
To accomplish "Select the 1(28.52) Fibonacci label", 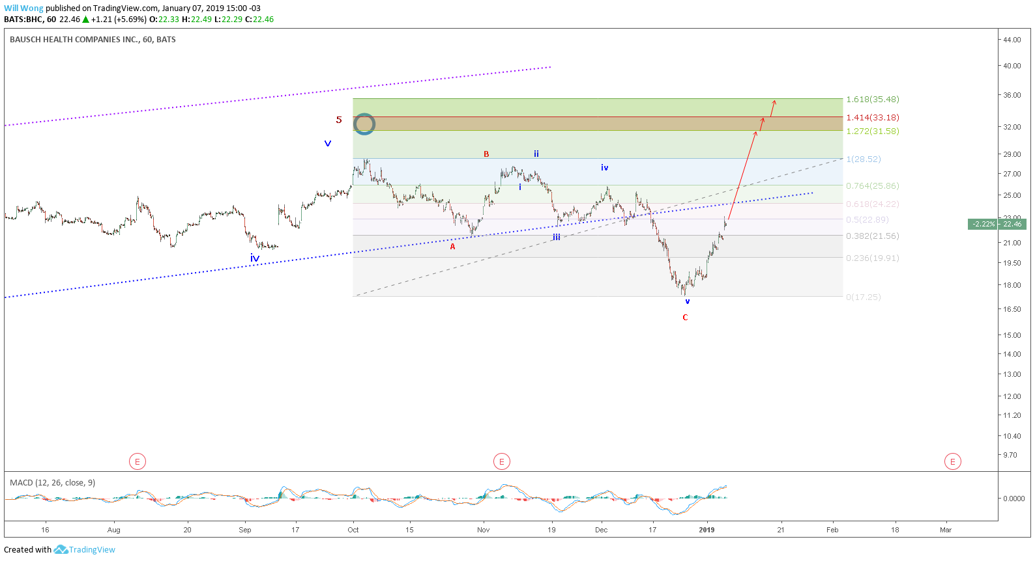I will (x=863, y=159).
